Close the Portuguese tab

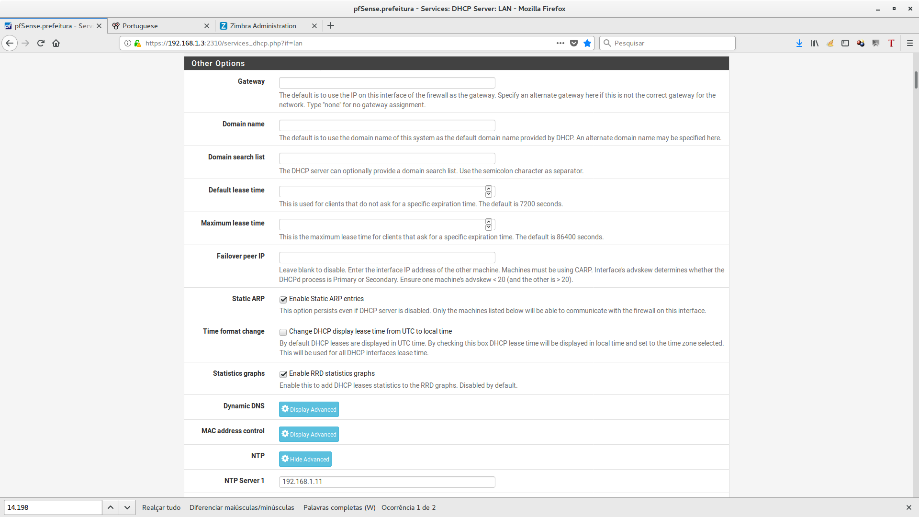pyautogui.click(x=207, y=26)
